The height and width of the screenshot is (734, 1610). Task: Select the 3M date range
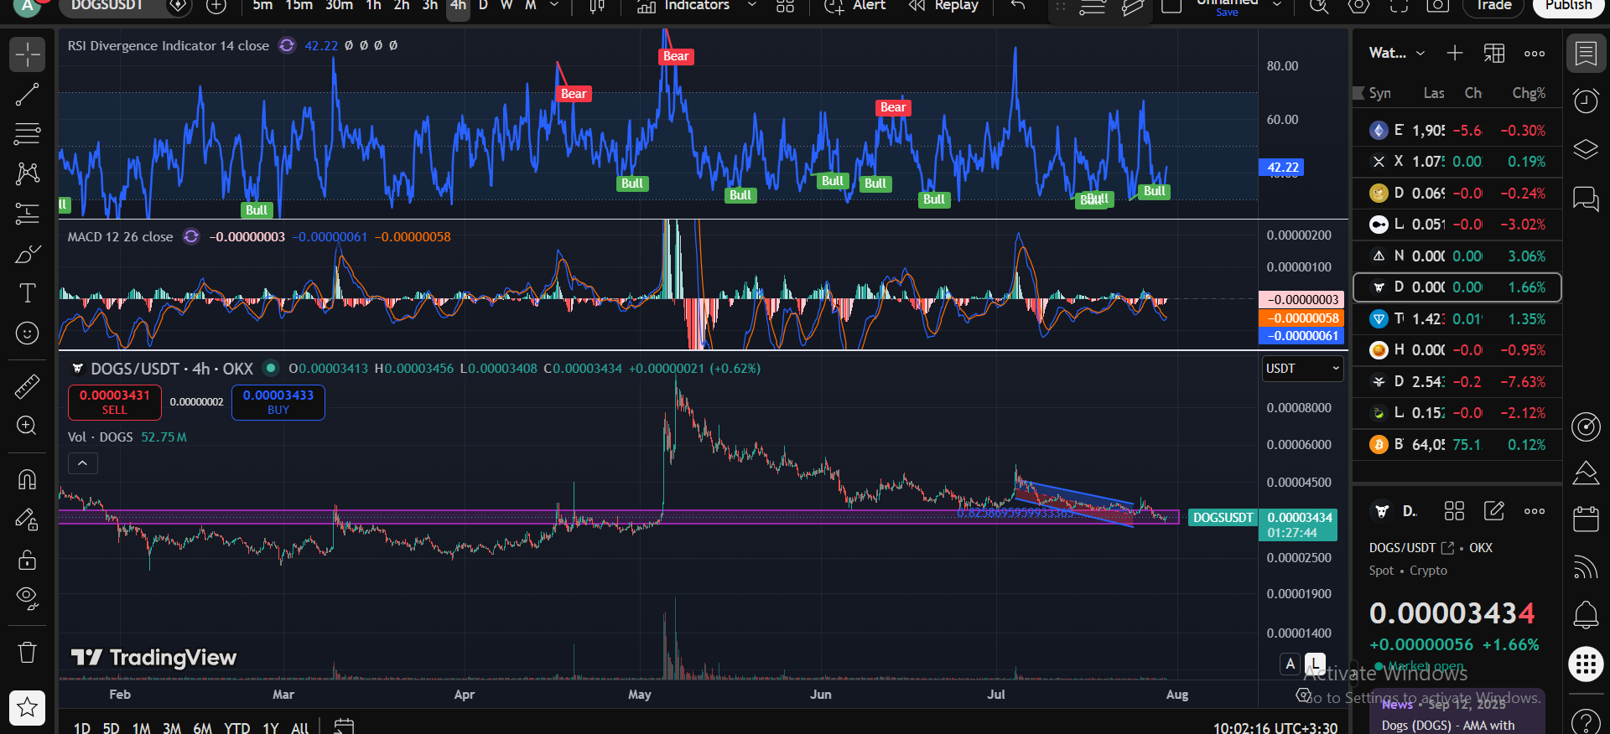click(x=172, y=726)
